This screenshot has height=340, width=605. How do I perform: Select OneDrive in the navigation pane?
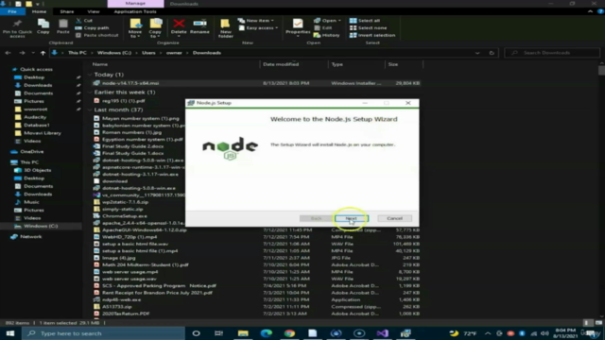[31, 152]
